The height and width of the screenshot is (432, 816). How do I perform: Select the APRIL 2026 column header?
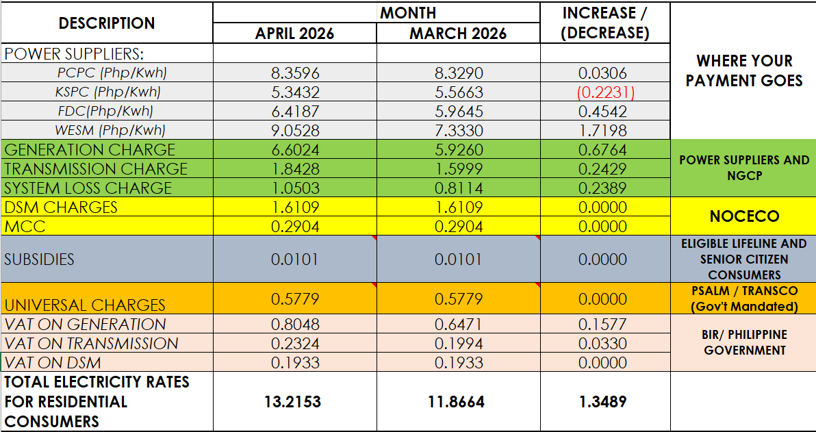pos(294,34)
